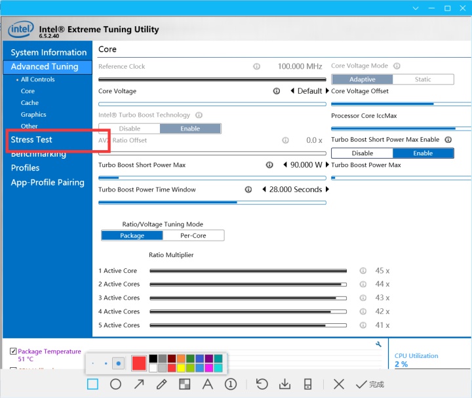Switch tuning mode to Package
The height and width of the screenshot is (398, 472).
[x=132, y=235]
